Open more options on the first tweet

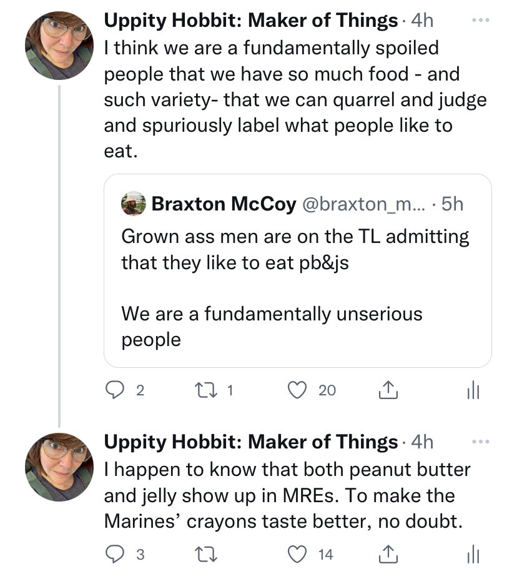point(480,21)
